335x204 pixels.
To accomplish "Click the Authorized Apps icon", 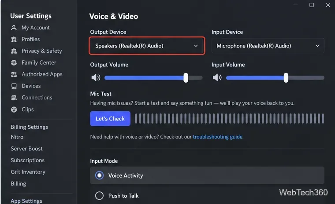I will [14, 74].
